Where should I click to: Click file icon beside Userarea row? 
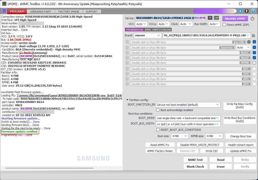click(x=127, y=47)
